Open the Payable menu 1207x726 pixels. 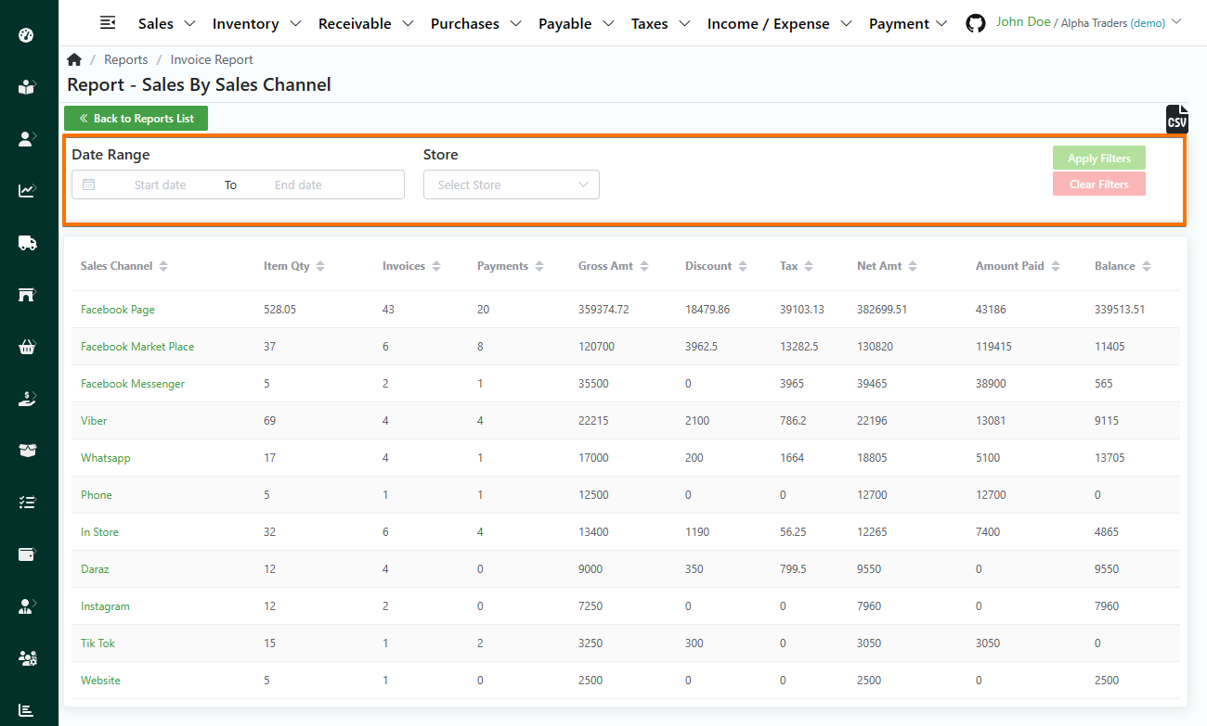pos(577,23)
